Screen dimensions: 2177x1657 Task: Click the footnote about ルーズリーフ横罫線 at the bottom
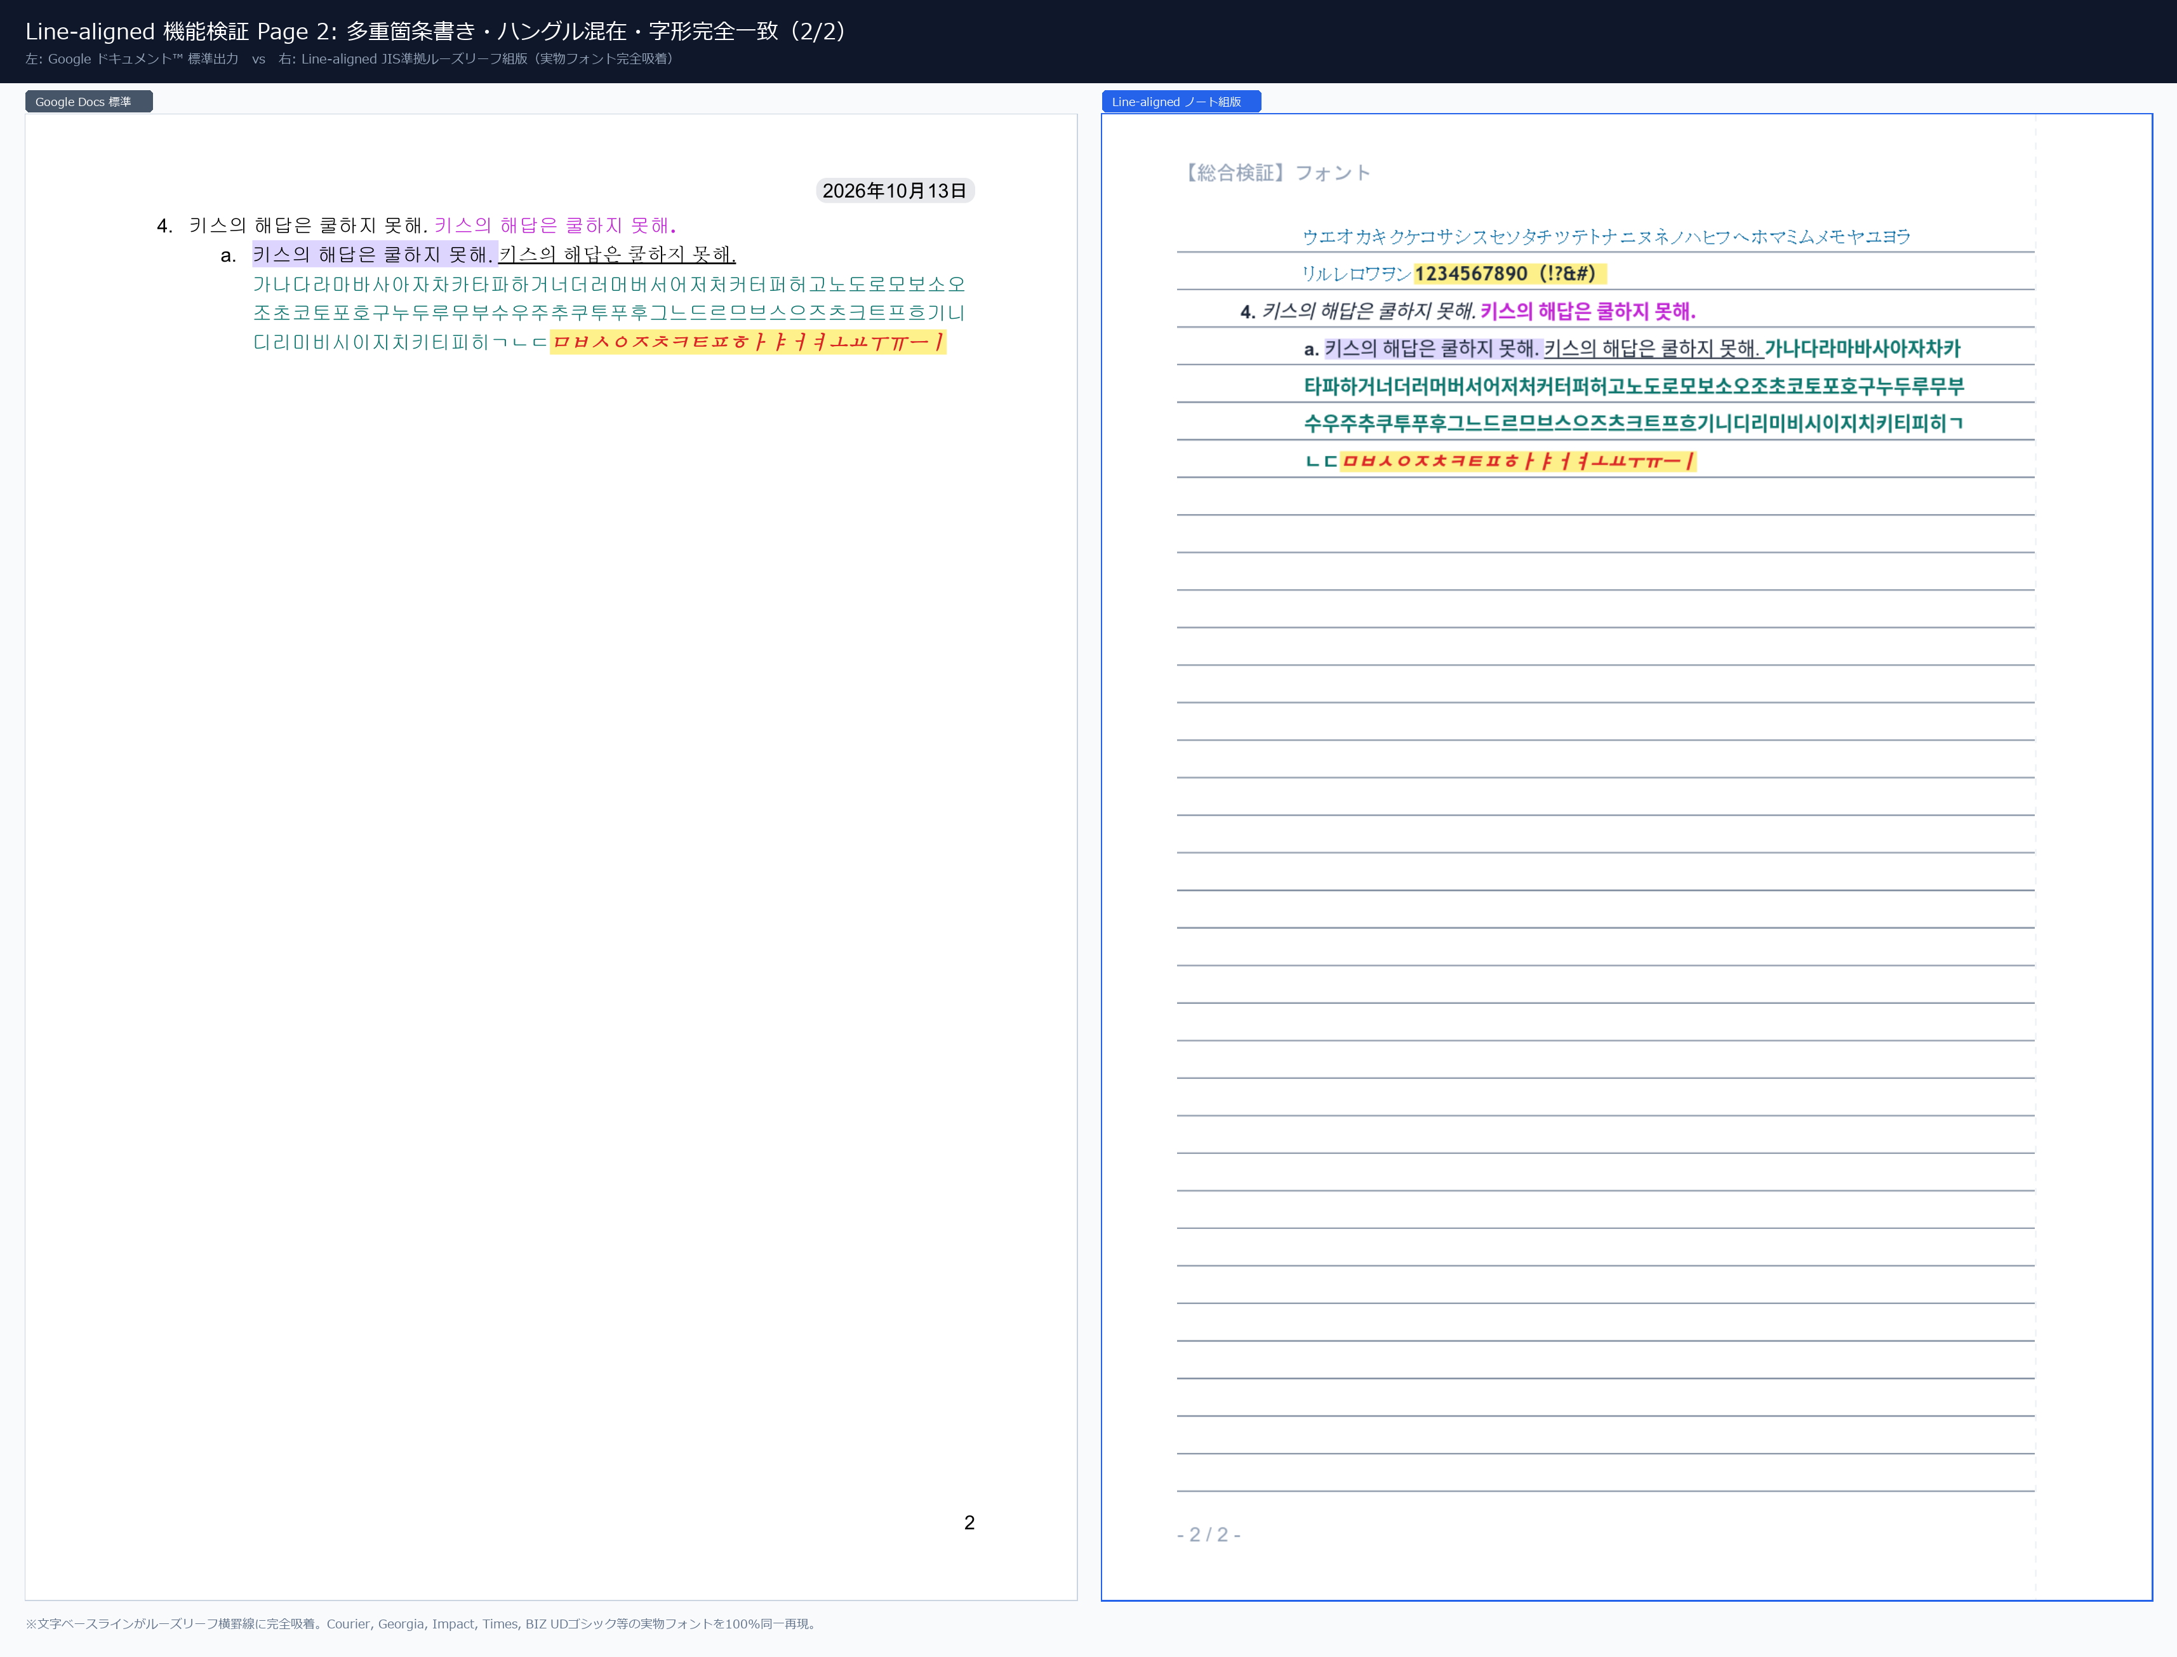click(x=423, y=1625)
